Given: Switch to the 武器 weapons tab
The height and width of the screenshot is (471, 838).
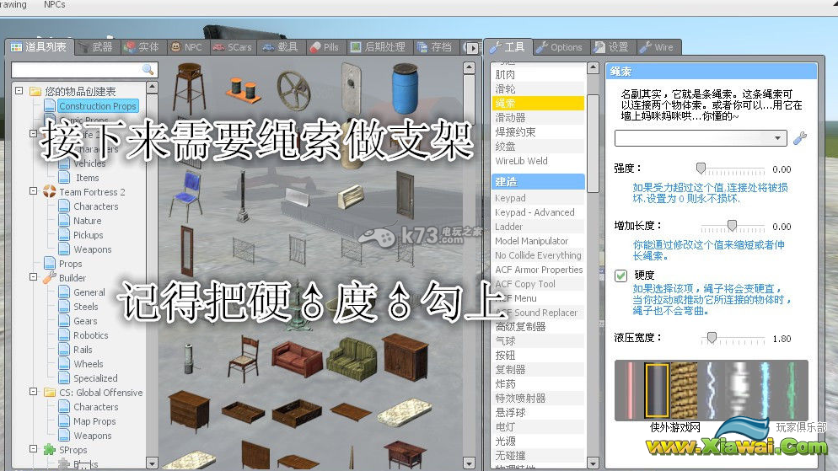Looking at the screenshot, I should tap(96, 47).
